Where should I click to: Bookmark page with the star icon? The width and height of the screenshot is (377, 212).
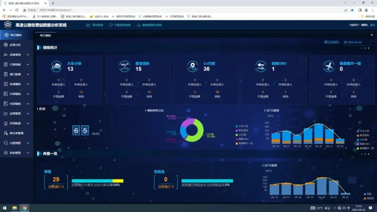click(352, 10)
